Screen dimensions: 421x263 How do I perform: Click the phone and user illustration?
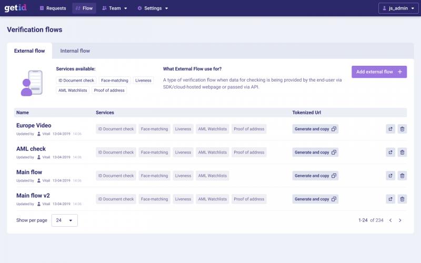point(32,83)
